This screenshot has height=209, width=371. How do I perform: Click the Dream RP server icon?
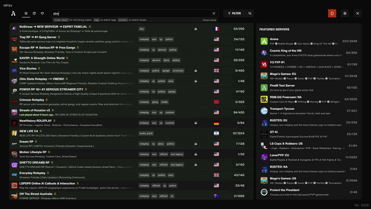click(14, 144)
